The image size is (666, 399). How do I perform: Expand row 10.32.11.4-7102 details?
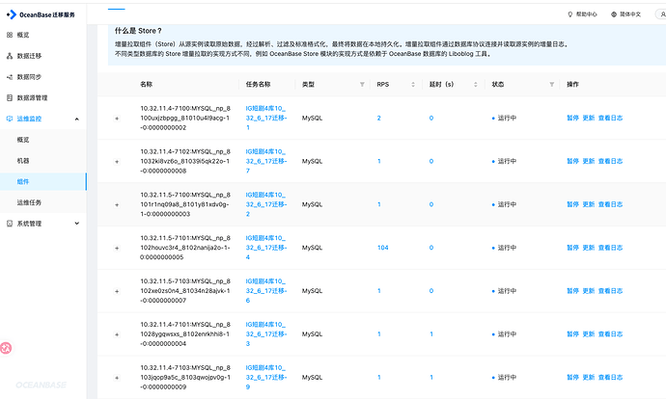click(x=117, y=162)
